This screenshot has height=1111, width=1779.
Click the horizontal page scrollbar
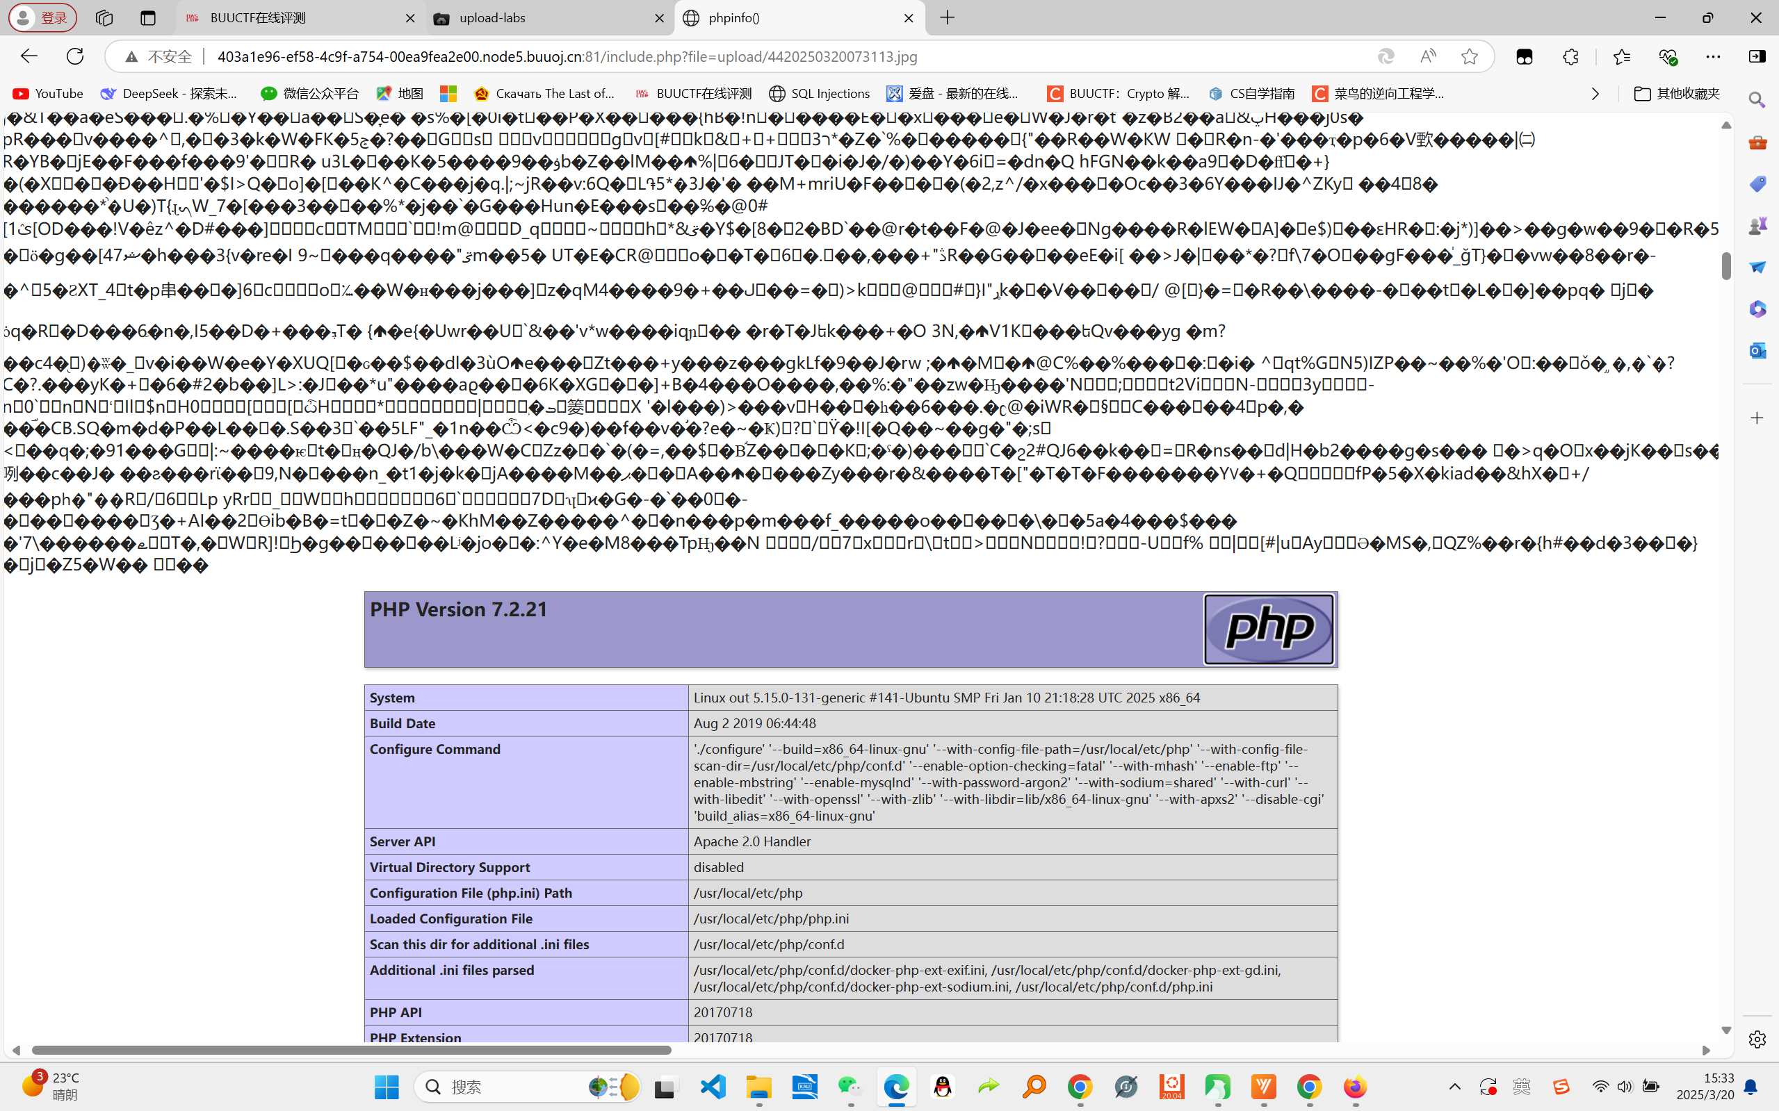(351, 1050)
